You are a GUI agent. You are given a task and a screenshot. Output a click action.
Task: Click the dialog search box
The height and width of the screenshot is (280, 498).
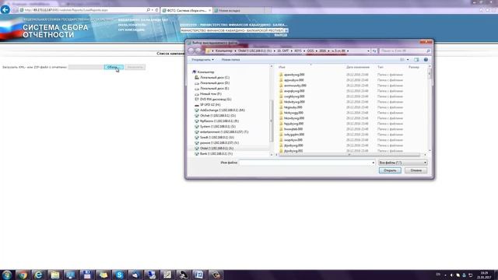coord(405,51)
